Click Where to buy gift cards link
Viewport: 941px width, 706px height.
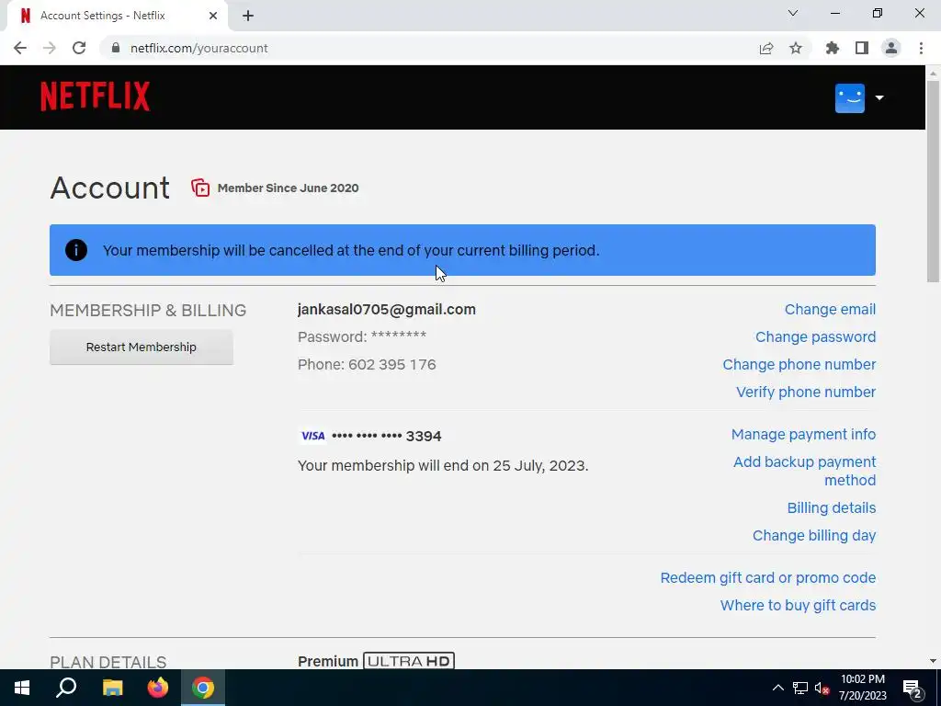(x=798, y=605)
